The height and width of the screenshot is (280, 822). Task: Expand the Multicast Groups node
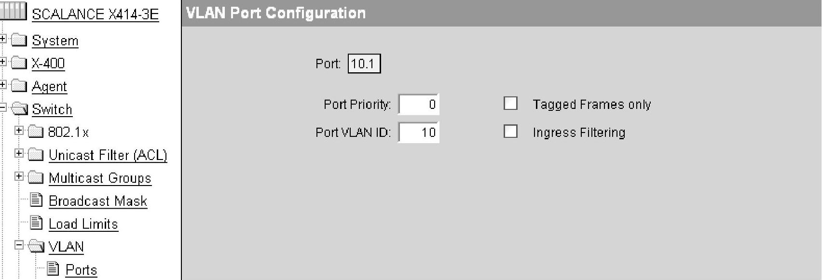coord(19,176)
